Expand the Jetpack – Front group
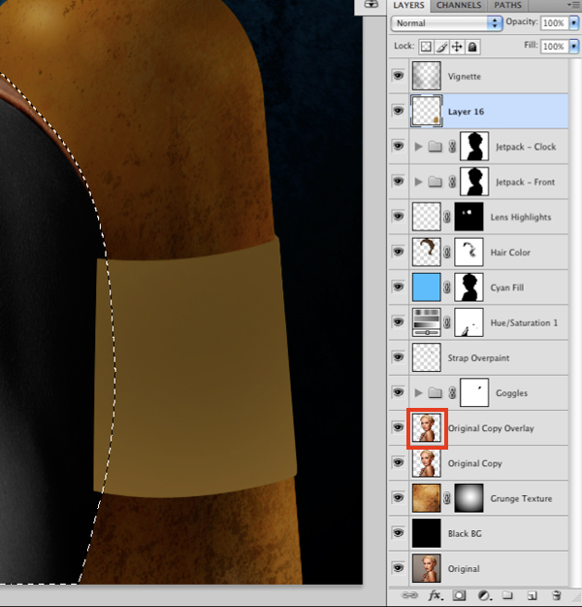 [418, 182]
